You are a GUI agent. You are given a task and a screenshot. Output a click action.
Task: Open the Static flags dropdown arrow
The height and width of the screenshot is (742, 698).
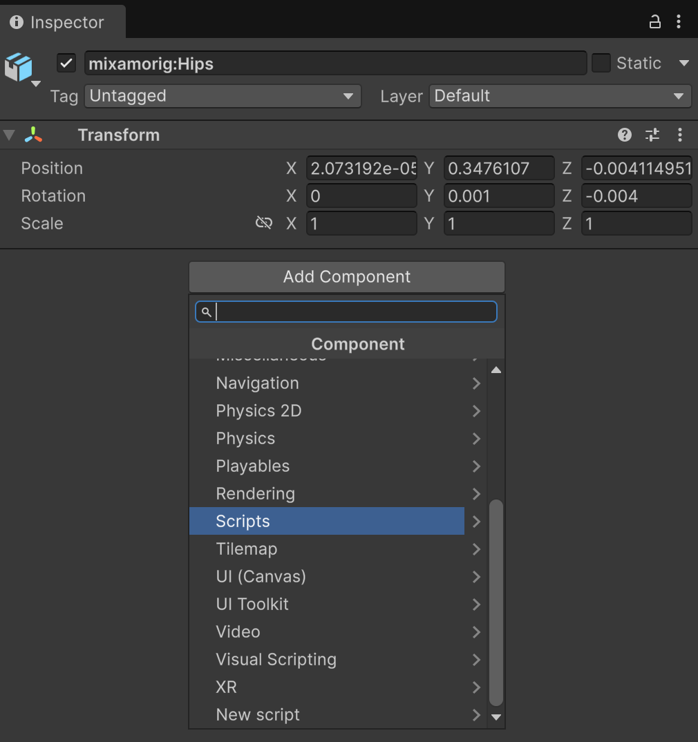pos(684,64)
